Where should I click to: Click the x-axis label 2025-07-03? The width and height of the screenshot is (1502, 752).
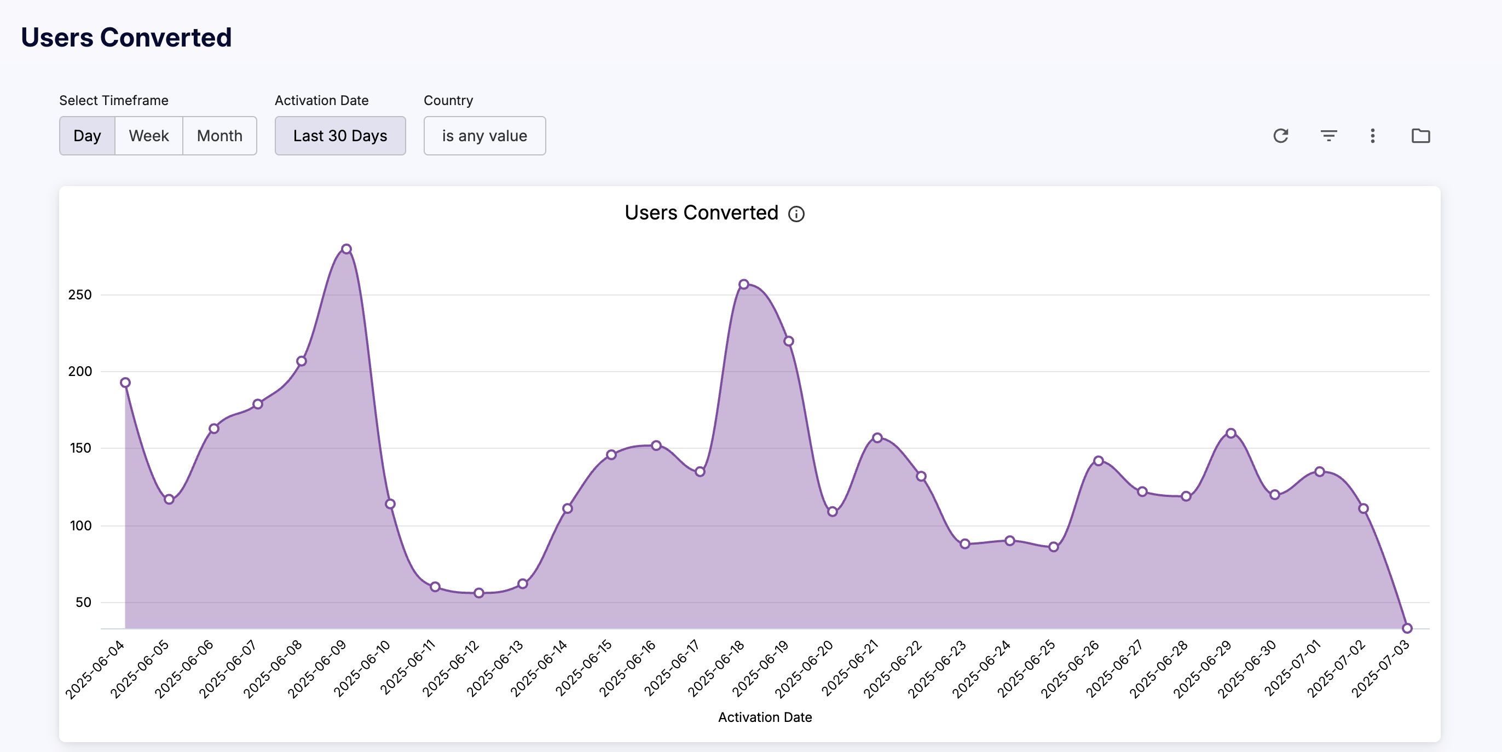coord(1380,669)
